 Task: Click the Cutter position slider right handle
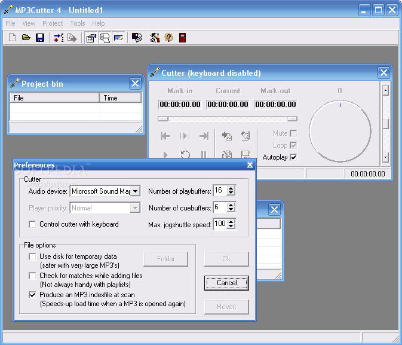pos(292,118)
